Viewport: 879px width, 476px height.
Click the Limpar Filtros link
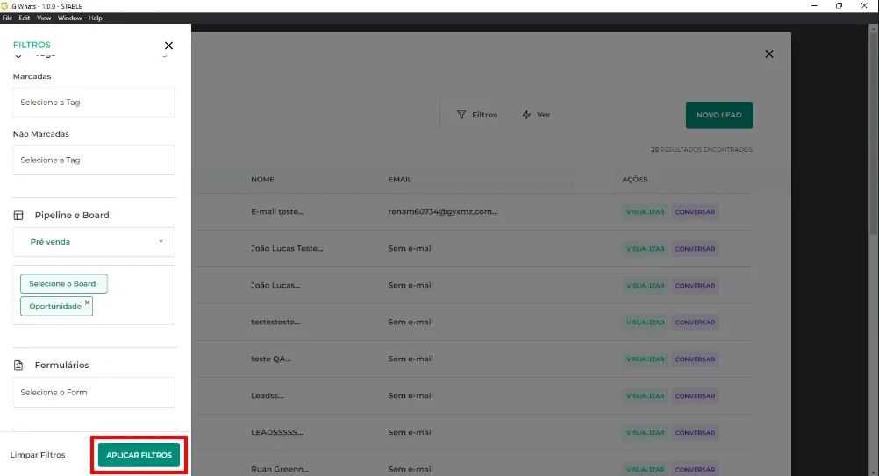(38, 455)
